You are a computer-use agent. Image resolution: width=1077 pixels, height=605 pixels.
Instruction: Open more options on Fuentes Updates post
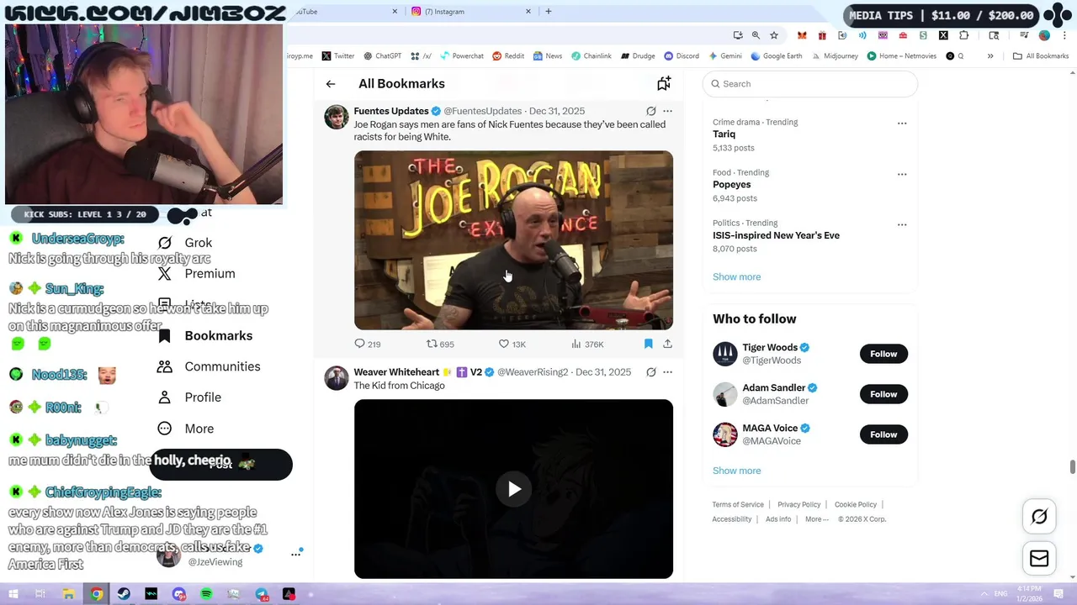667,111
